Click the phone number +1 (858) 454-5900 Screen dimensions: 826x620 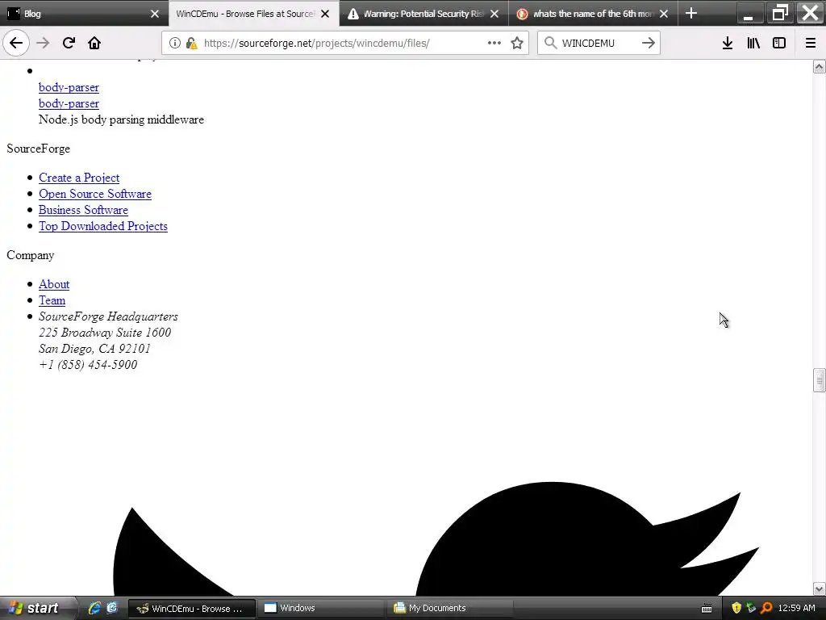(87, 365)
